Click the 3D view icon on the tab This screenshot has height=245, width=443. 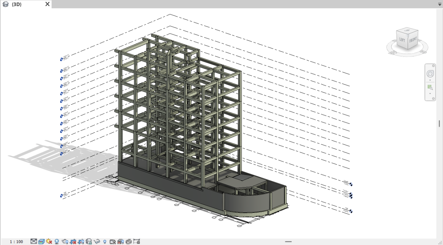[x=6, y=4]
